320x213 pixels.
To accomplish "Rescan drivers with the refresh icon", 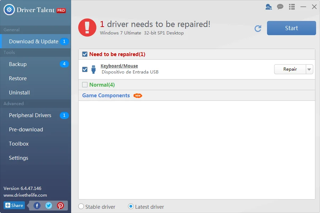I will tap(258, 28).
